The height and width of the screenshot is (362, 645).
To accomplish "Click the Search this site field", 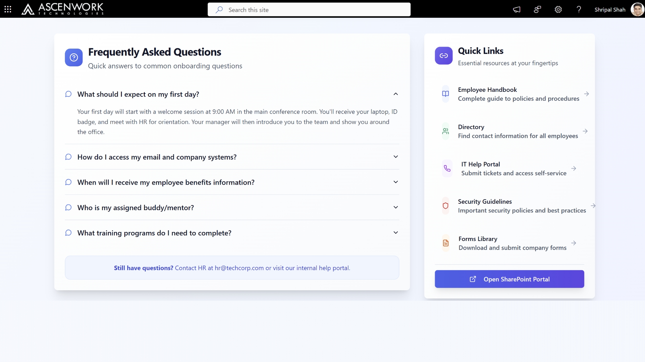I will point(309,10).
